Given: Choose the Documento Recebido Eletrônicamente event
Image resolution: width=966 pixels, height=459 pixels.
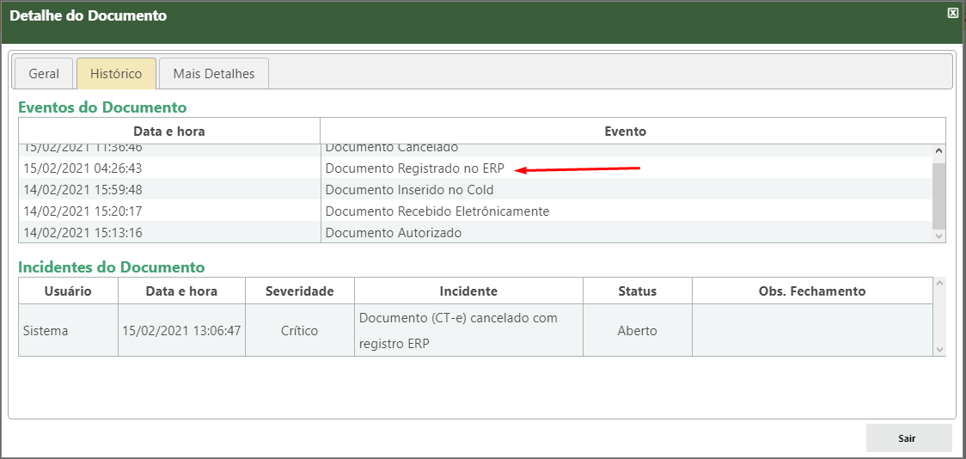Looking at the screenshot, I should (x=437, y=211).
